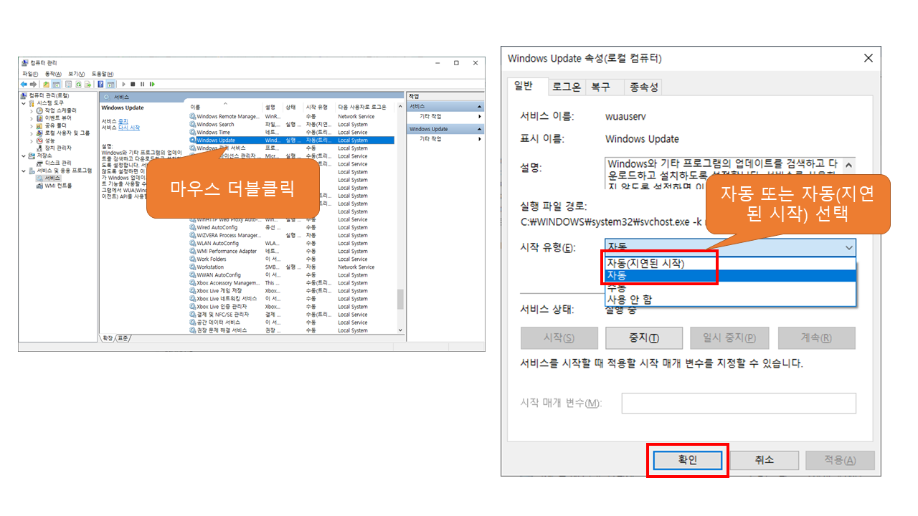The width and height of the screenshot is (918, 516).
Task: Open Help via the blue question mark icon
Action: [x=100, y=85]
